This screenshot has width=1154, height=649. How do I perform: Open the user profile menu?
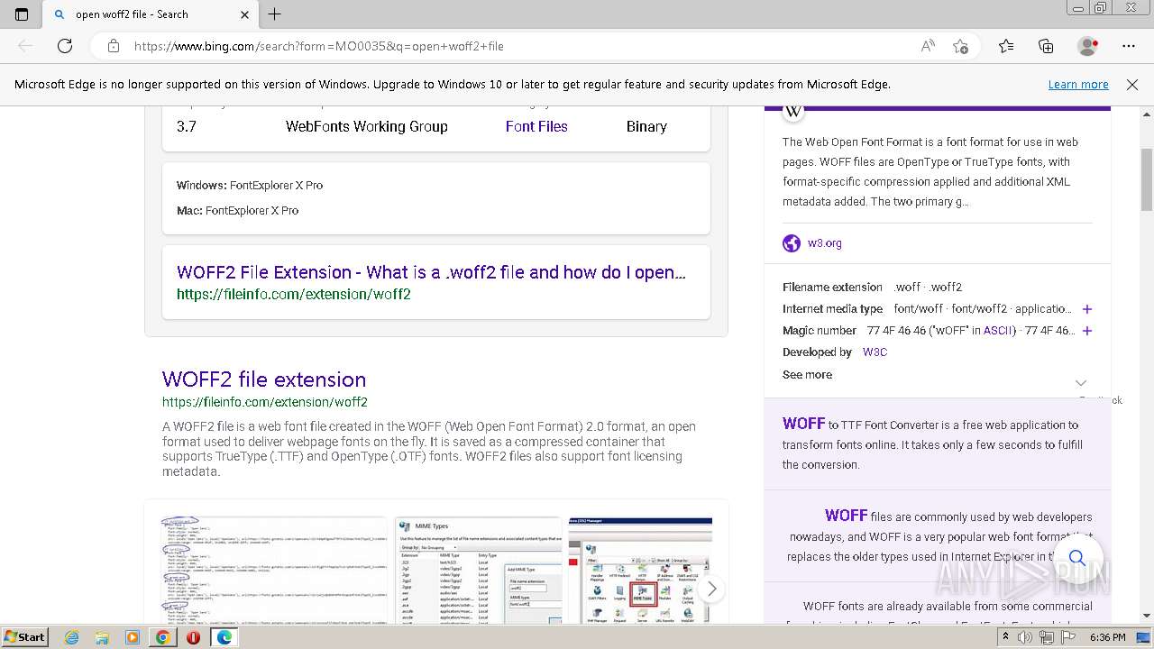click(x=1088, y=46)
